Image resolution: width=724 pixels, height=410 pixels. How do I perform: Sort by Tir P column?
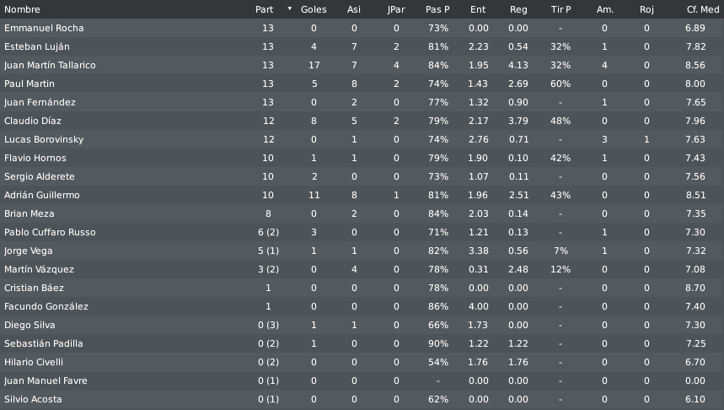click(x=560, y=9)
